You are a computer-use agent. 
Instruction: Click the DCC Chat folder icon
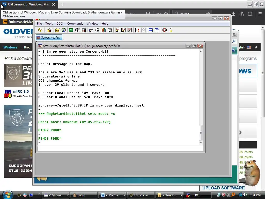123,30
